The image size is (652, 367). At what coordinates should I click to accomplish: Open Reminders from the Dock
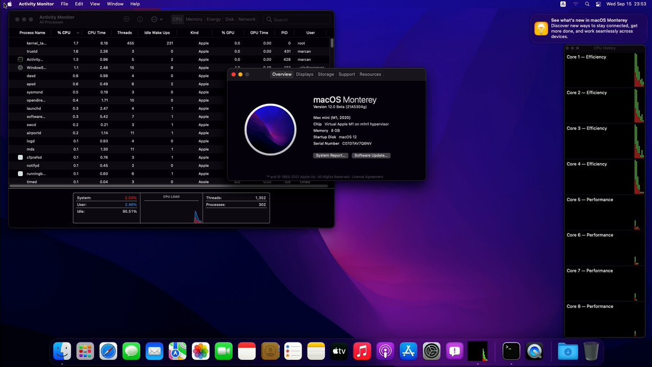[x=293, y=351]
